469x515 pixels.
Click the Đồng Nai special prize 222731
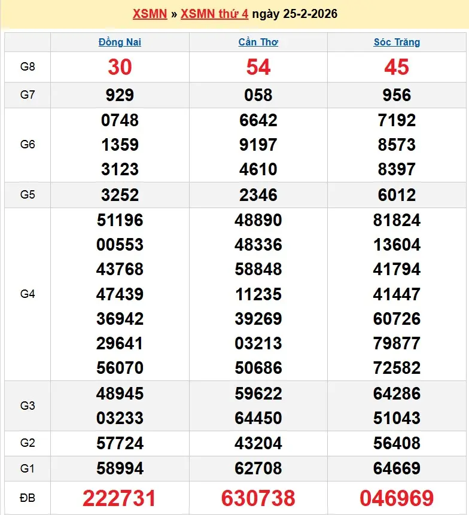[120, 498]
